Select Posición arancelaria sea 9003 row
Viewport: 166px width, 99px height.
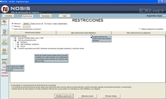(x=51, y=48)
